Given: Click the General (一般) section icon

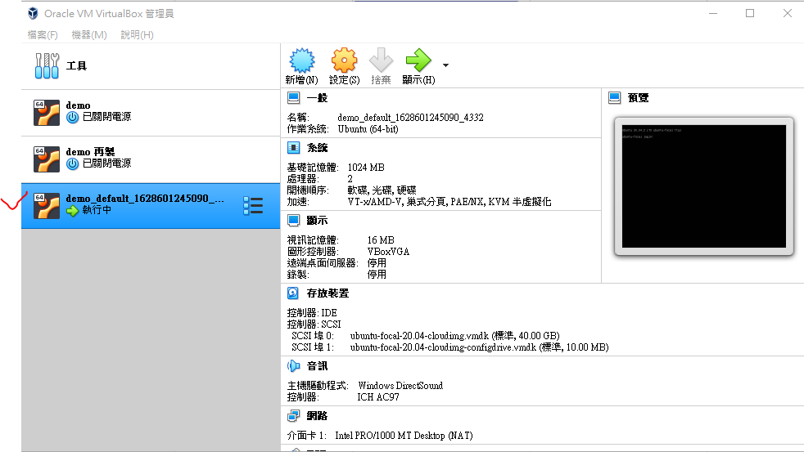Looking at the screenshot, I should (x=293, y=98).
